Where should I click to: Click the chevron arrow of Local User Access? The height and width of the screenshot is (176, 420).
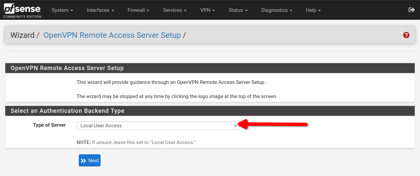(x=235, y=126)
